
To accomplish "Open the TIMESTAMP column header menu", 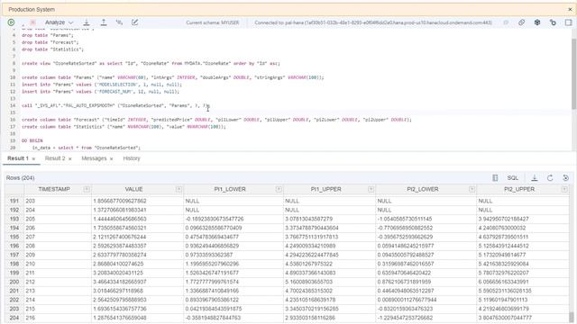I will (x=87, y=189).
